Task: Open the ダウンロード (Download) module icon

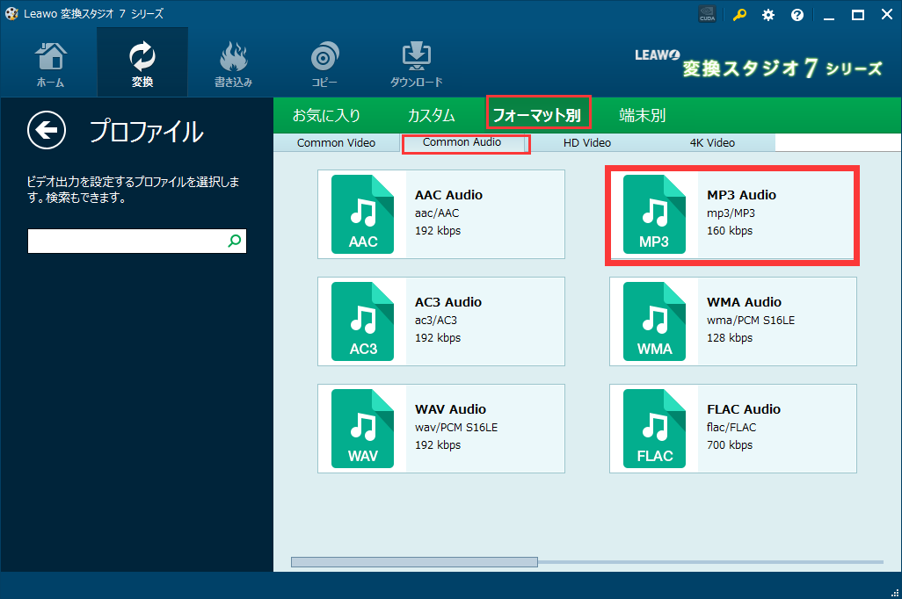Action: (x=416, y=61)
